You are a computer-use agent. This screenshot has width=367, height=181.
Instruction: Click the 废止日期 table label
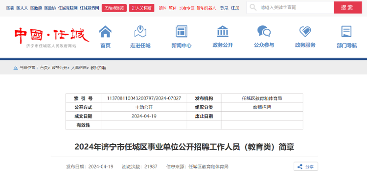click(x=204, y=116)
